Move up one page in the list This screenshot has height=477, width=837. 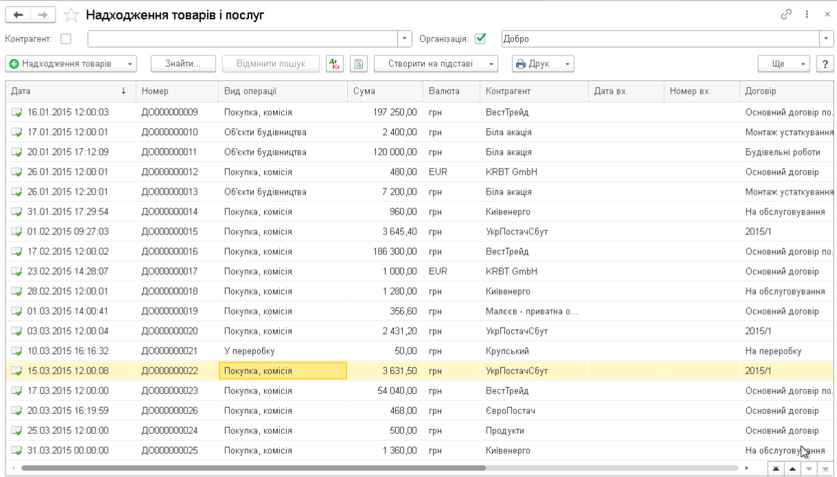pos(792,469)
